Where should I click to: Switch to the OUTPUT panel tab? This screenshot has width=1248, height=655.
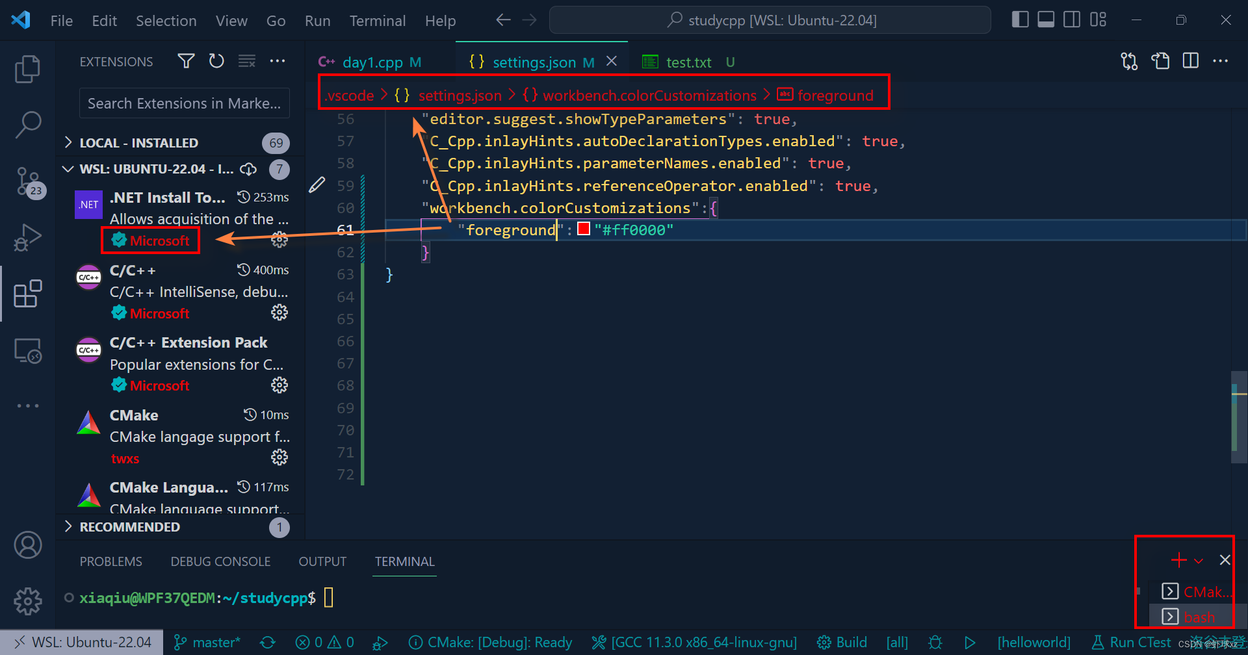[x=322, y=561]
